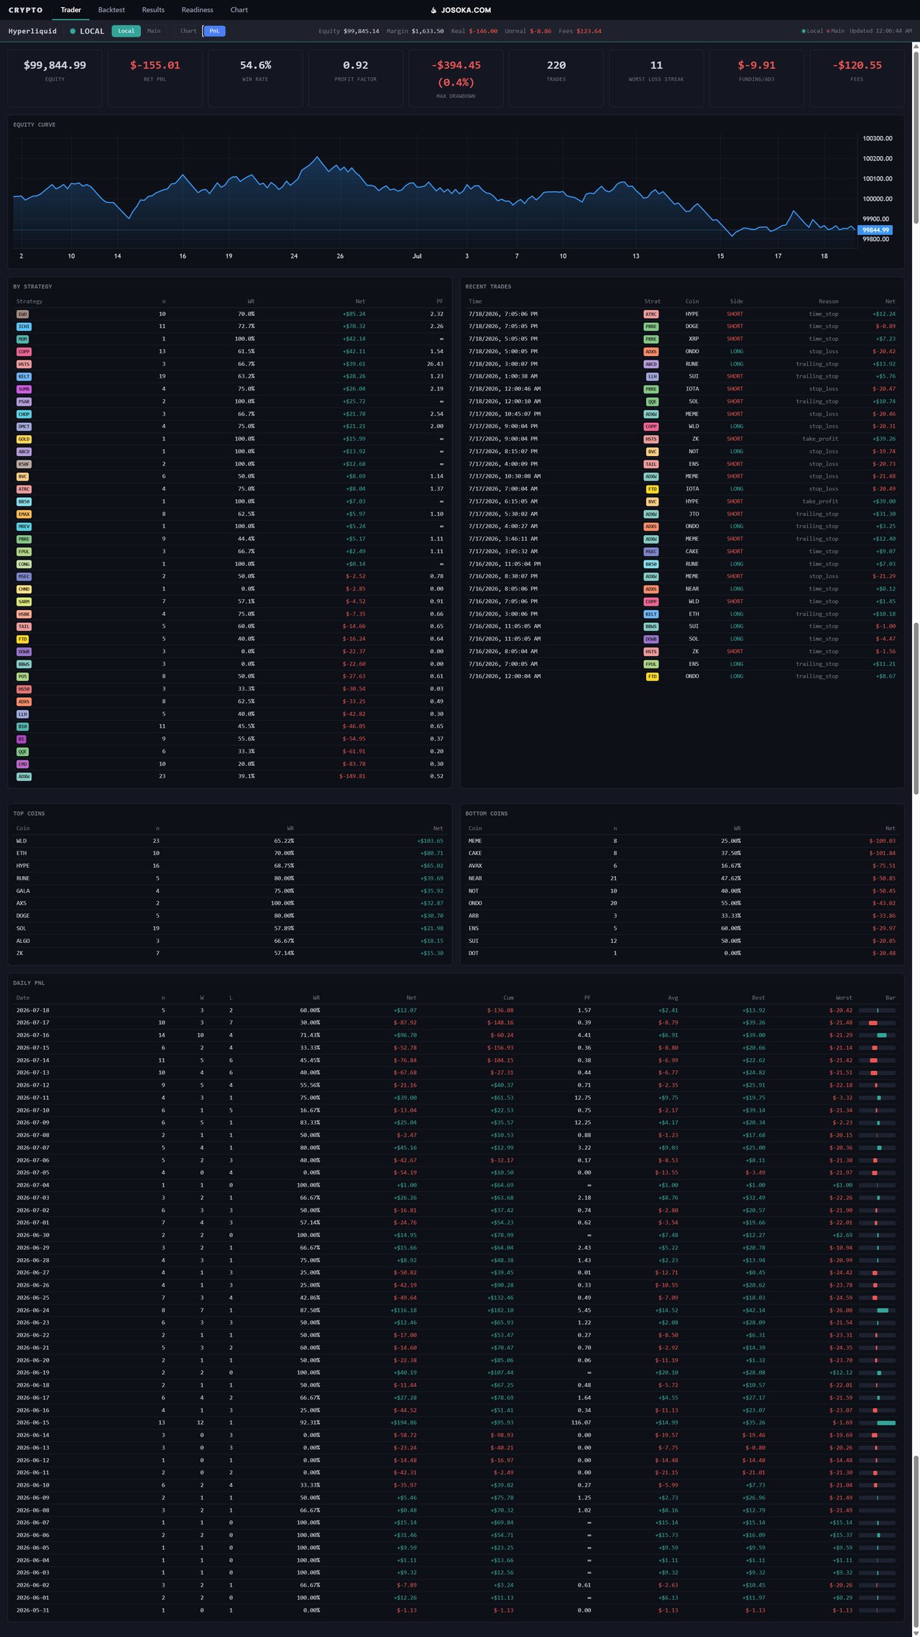Click the ATRC badge on the HYPE 7:05:06 PM trade
The height and width of the screenshot is (1637, 920).
[651, 314]
